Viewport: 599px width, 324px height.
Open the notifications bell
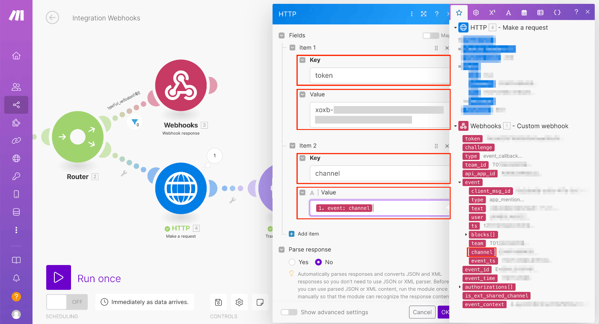pos(16,278)
